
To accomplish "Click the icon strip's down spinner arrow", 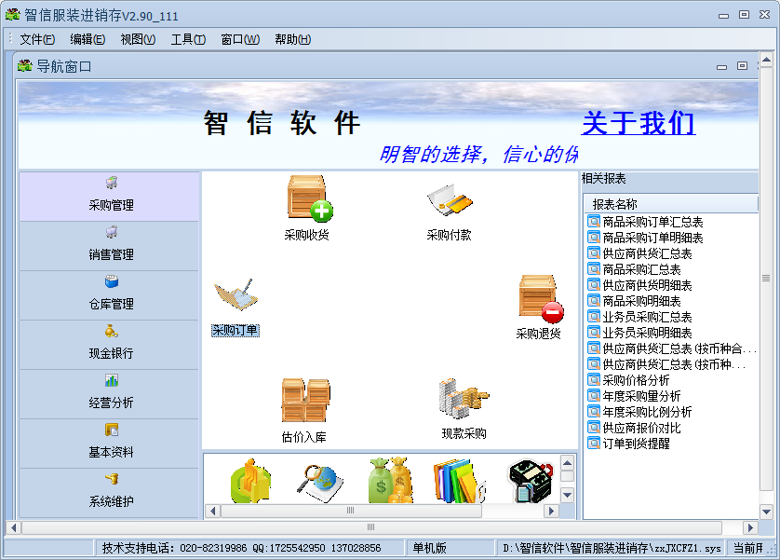I will pos(567,496).
